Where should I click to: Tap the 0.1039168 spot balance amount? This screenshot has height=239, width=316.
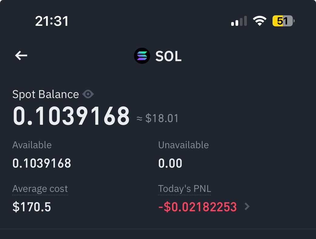(x=71, y=116)
